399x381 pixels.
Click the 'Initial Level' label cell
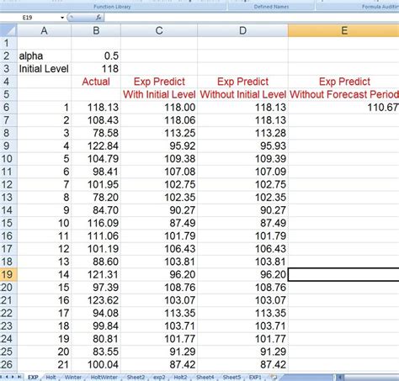(44, 69)
